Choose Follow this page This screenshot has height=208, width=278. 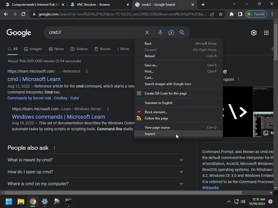tap(179, 118)
